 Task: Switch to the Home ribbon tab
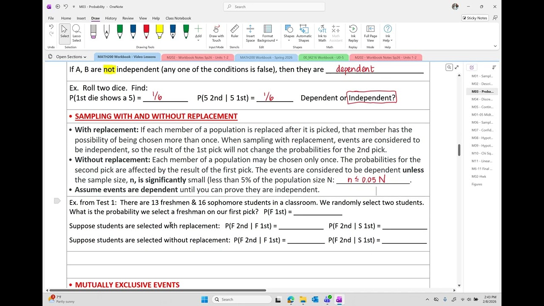coord(66,18)
